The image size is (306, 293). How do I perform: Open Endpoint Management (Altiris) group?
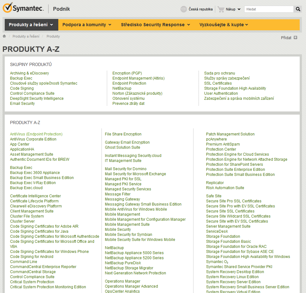(x=138, y=78)
